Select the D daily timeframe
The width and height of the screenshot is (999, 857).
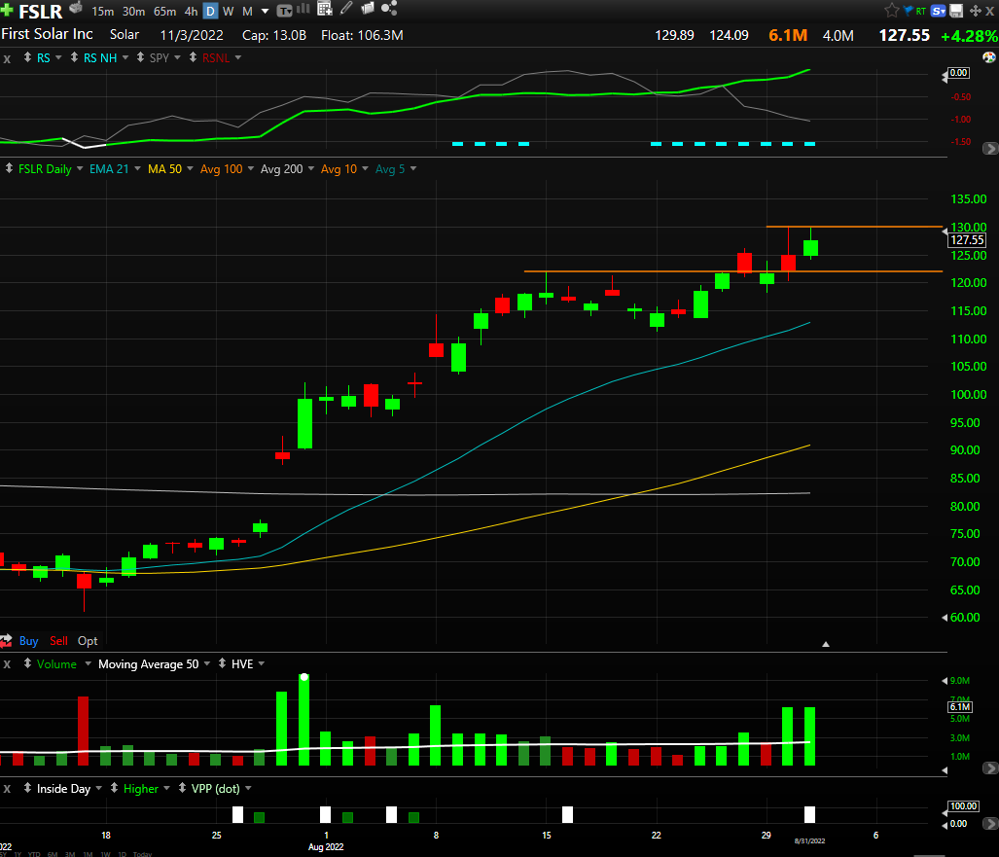tap(210, 12)
